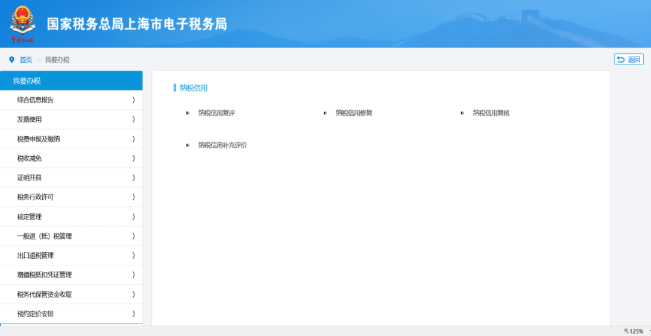Expand the 综合信息报告 chevron
651x336 pixels.
pyautogui.click(x=133, y=100)
